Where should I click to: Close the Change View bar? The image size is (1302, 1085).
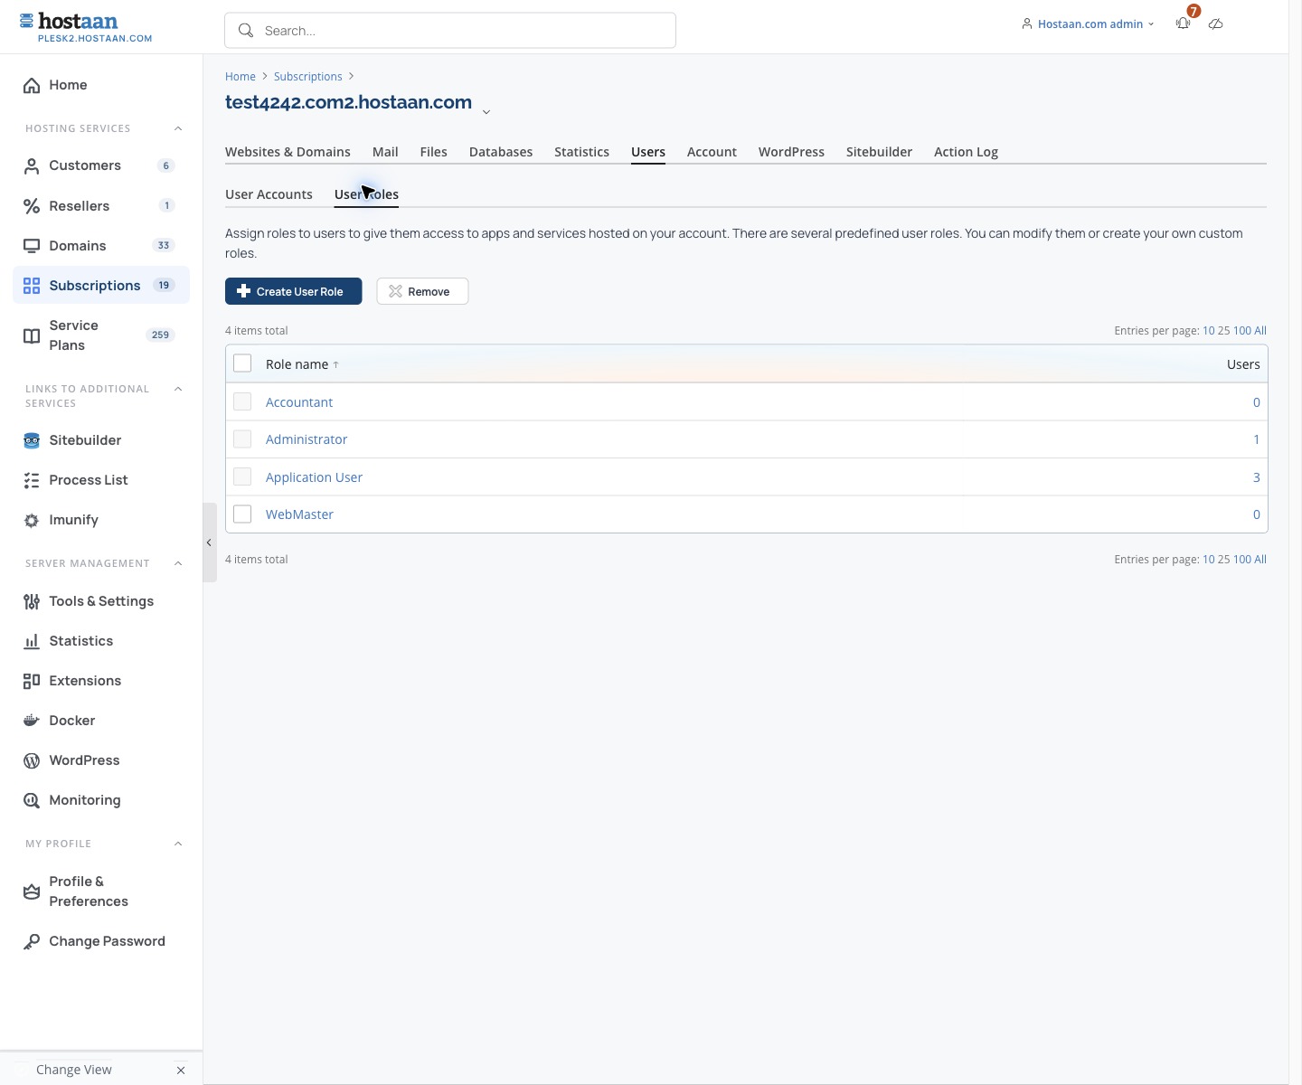click(181, 1071)
